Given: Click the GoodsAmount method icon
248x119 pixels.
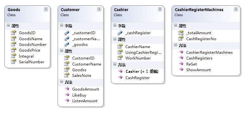Looking at the screenshot, I should click(67, 89).
